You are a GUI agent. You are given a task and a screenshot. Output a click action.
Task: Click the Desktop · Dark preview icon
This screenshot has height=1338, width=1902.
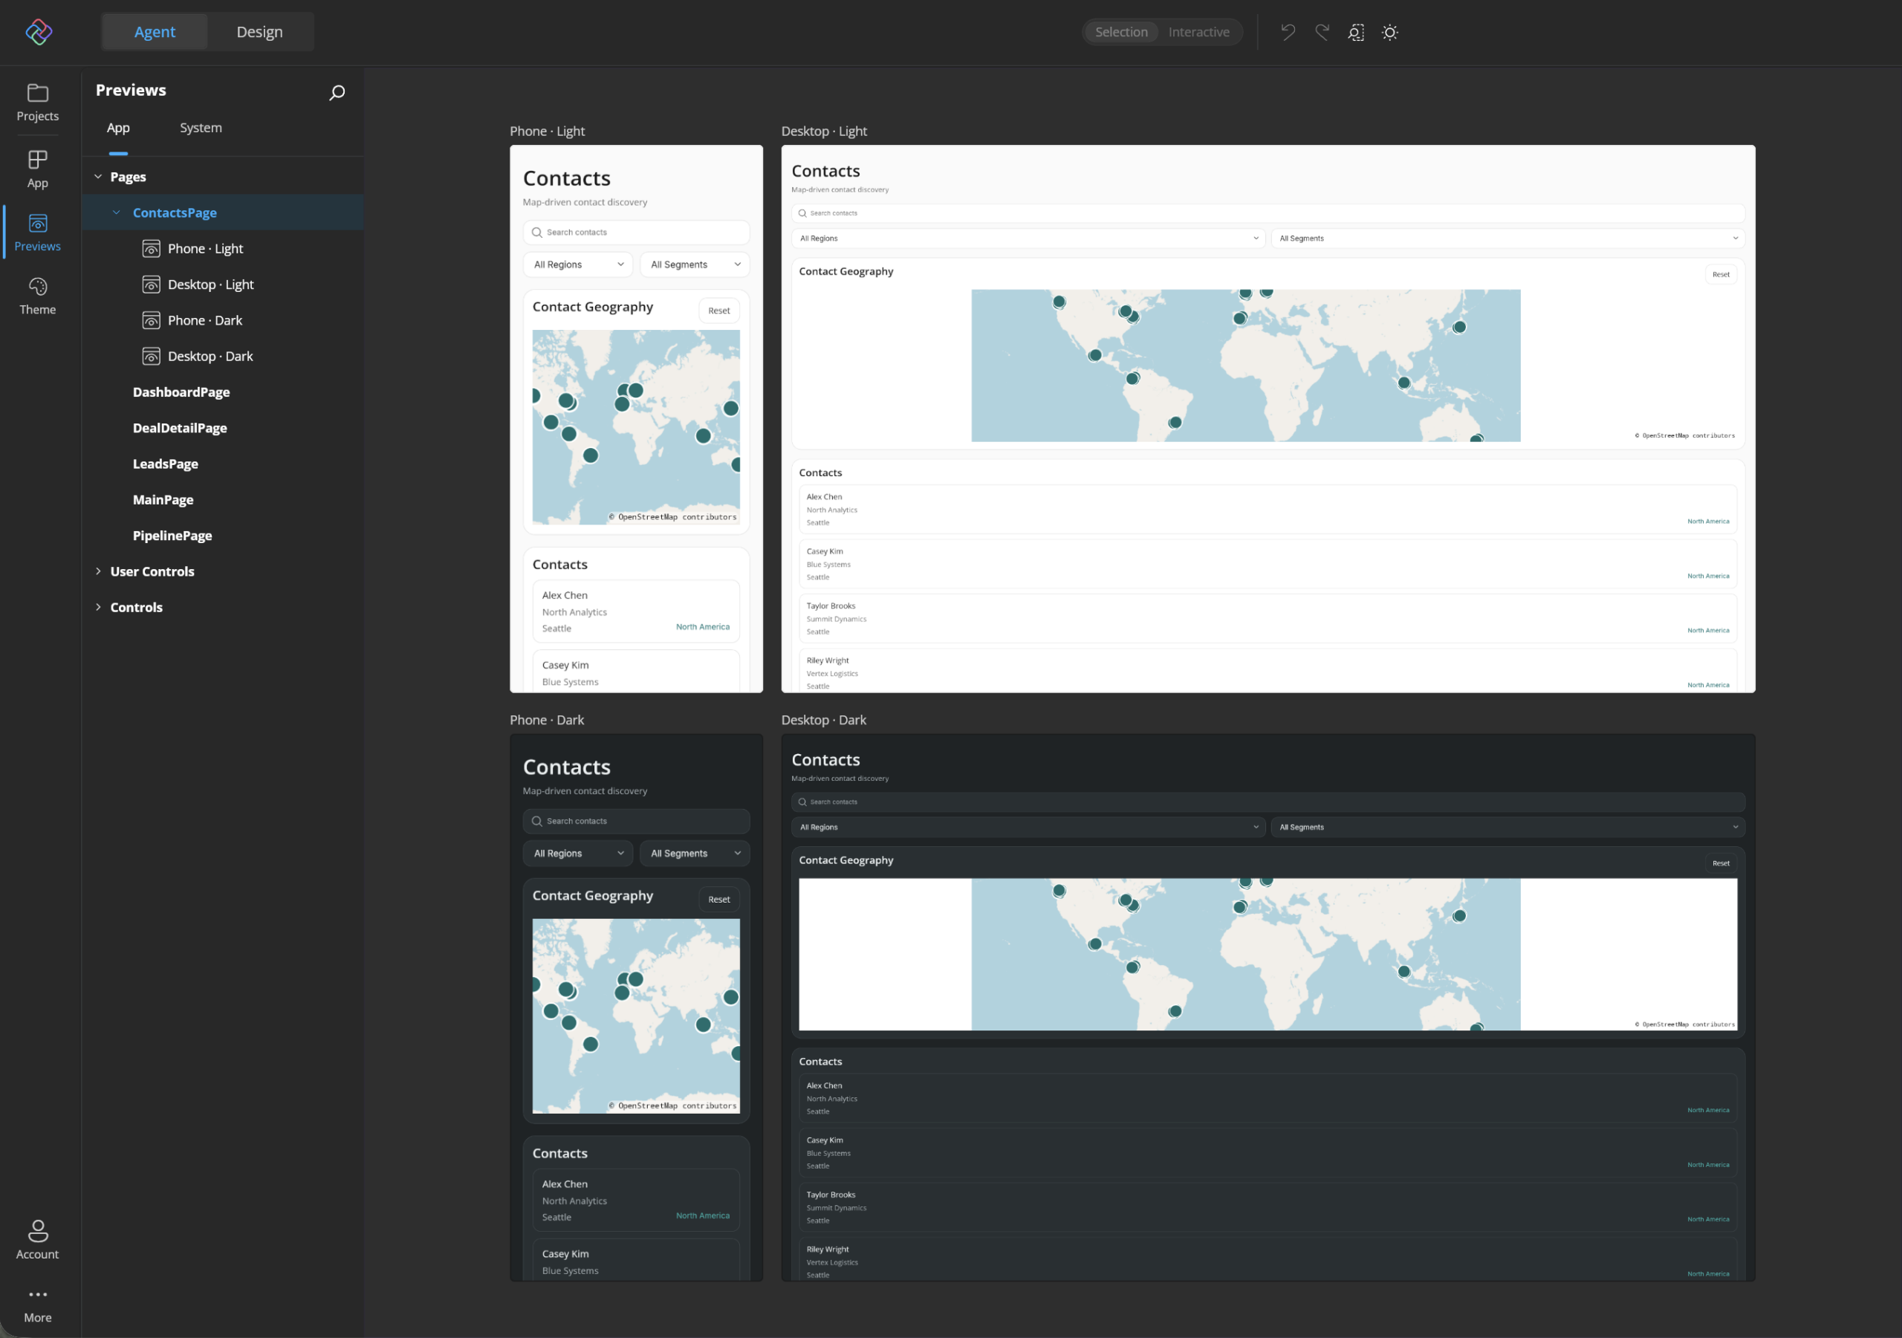(x=151, y=357)
